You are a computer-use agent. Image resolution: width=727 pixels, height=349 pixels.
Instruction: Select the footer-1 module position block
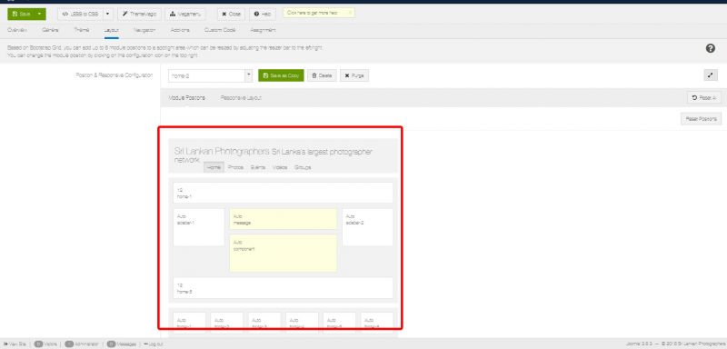(189, 323)
